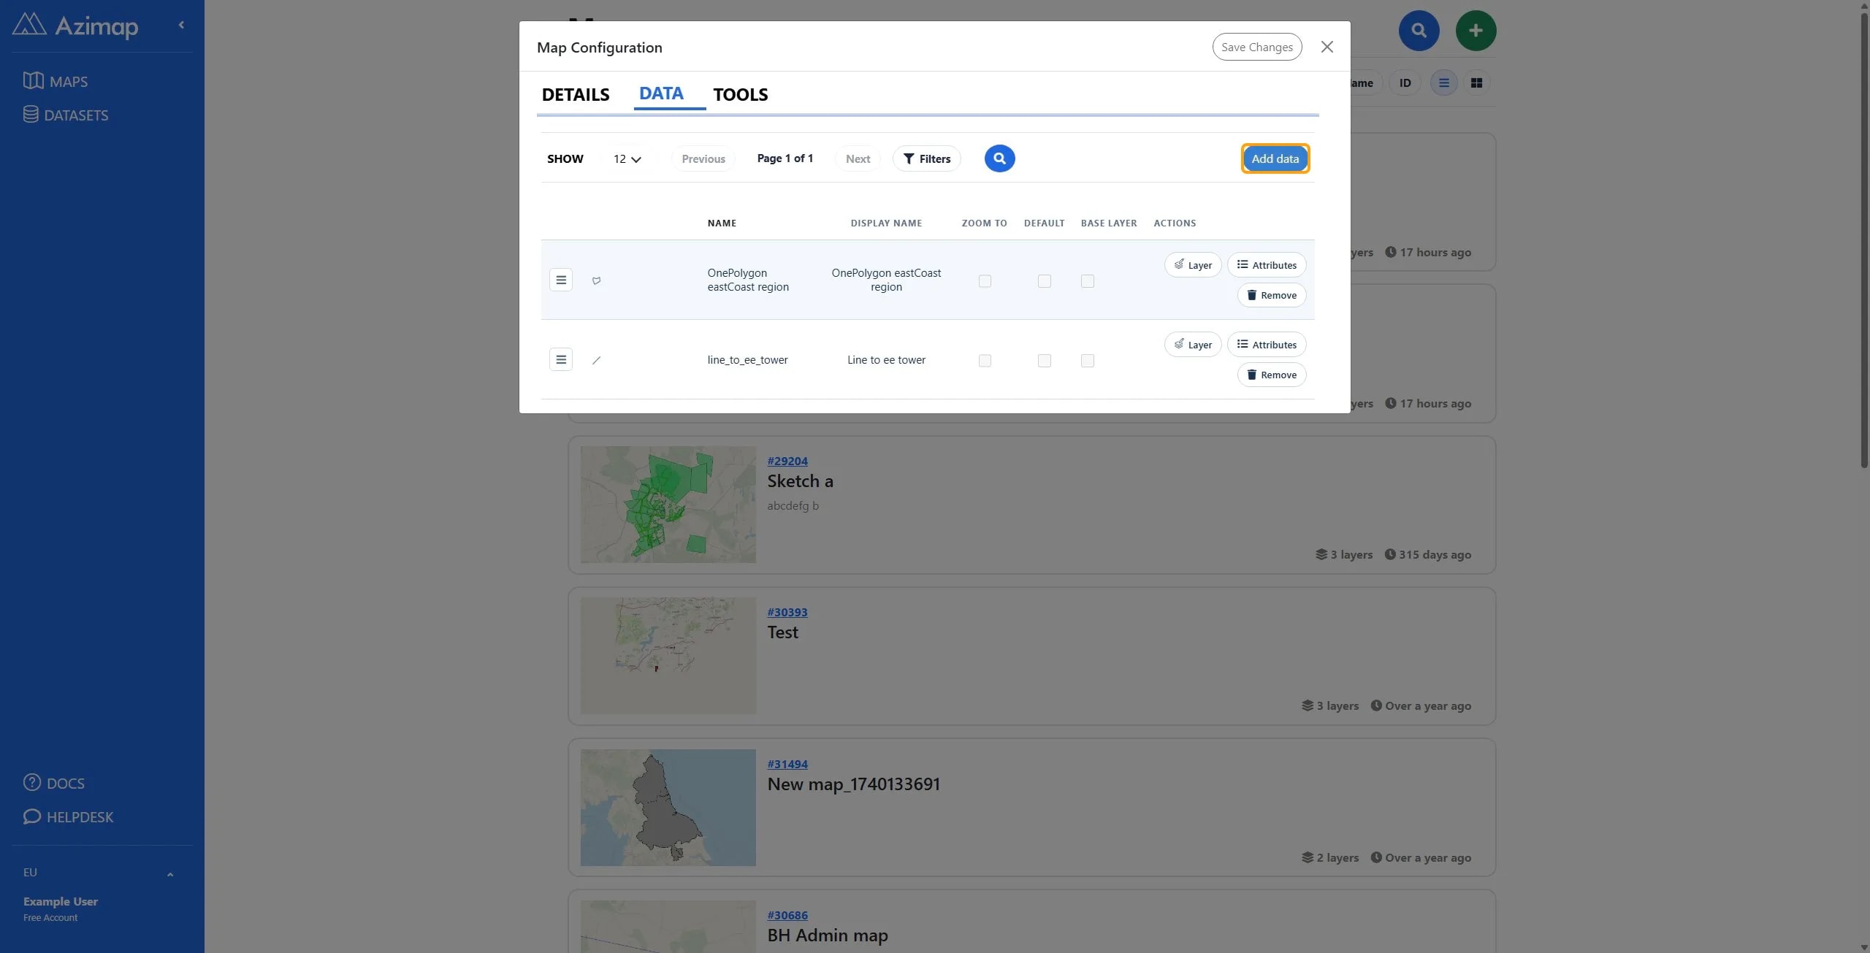The width and height of the screenshot is (1870, 953).
Task: Click the Page 1 of 1 indicator
Action: click(x=785, y=158)
